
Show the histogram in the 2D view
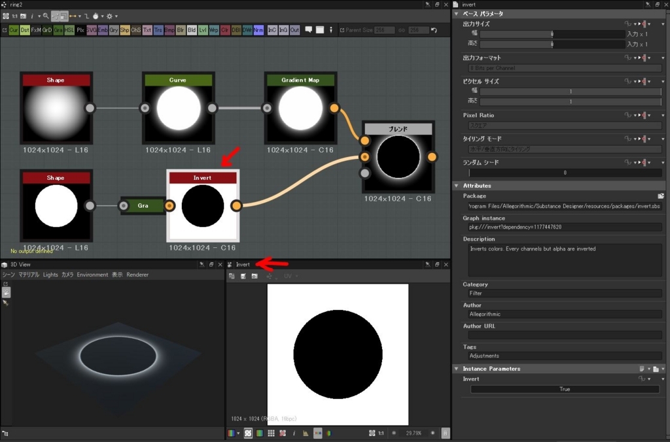[306, 433]
